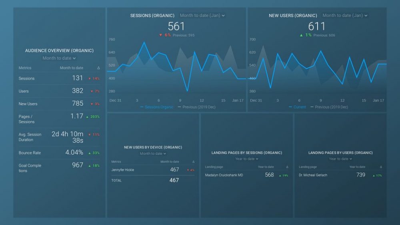Toggle the Current legend series in New Users chart

pyautogui.click(x=297, y=107)
